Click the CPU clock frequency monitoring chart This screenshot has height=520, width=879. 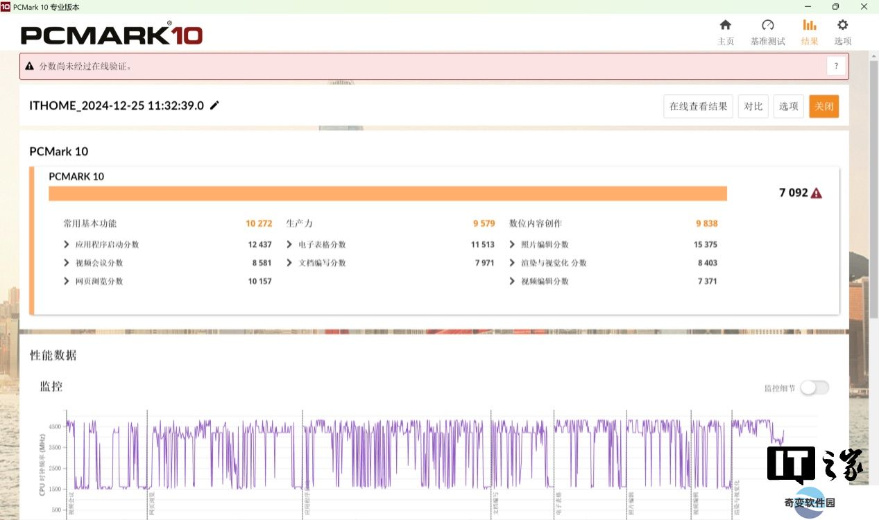[427, 465]
